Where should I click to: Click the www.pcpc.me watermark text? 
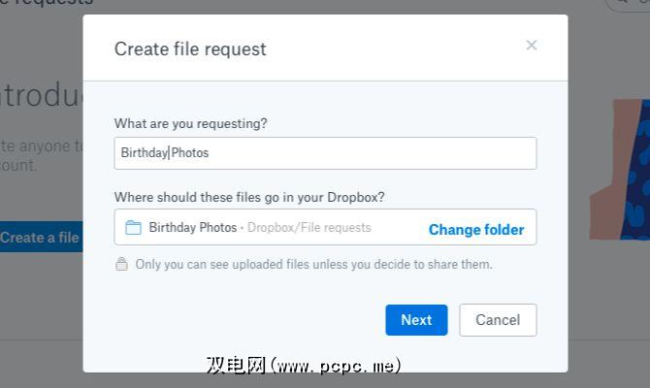pyautogui.click(x=304, y=366)
